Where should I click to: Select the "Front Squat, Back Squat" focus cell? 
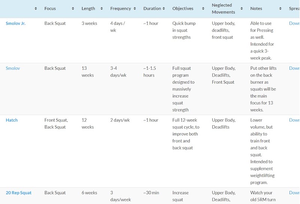tap(56, 123)
